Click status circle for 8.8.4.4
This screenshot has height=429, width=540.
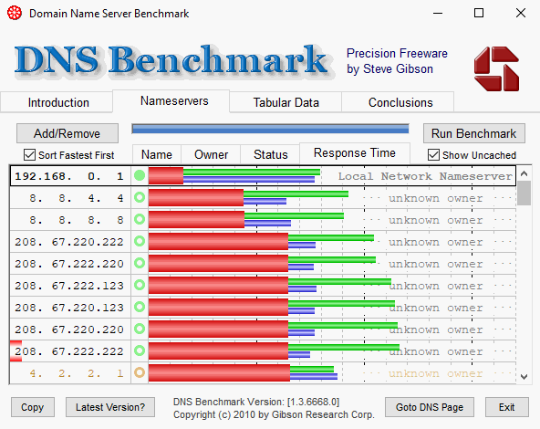140,197
